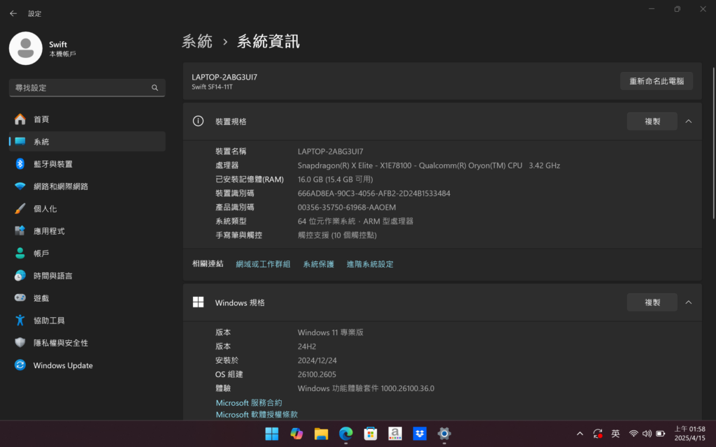Screen dimensions: 716x447
Task: Open Amazon app from taskbar
Action: click(x=395, y=433)
